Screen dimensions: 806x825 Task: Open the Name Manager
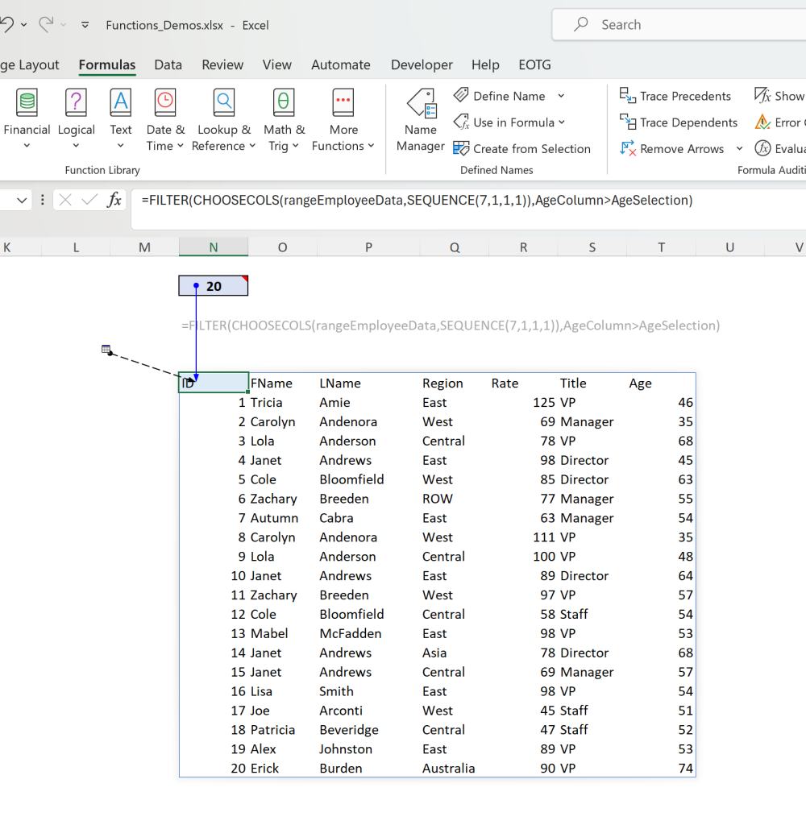tap(421, 120)
